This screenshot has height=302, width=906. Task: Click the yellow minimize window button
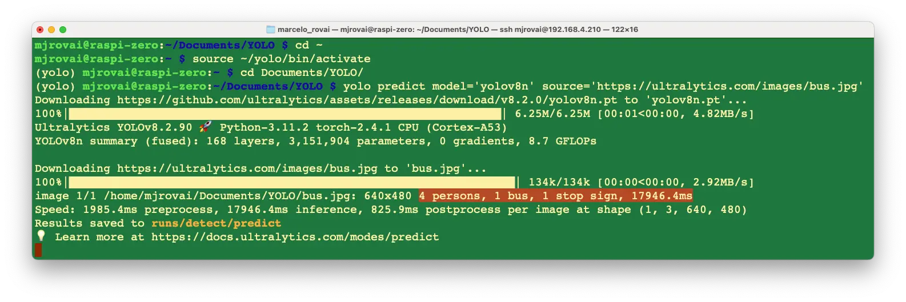click(51, 30)
